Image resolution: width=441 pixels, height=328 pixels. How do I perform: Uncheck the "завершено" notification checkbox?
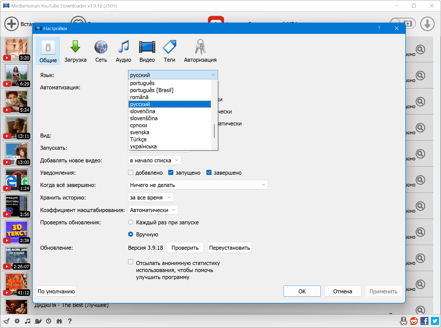pos(209,172)
